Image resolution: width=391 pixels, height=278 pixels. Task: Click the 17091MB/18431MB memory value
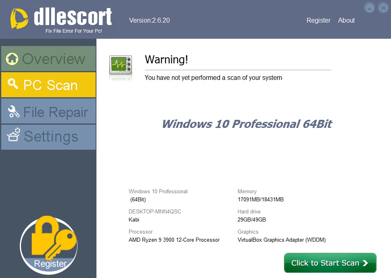coord(261,199)
